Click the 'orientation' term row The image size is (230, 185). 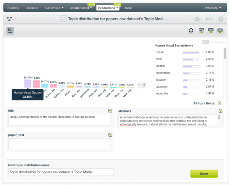click(x=185, y=73)
